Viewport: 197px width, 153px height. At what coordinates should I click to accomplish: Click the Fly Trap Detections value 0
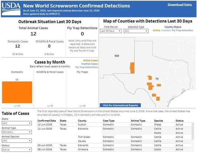[x=82, y=34]
